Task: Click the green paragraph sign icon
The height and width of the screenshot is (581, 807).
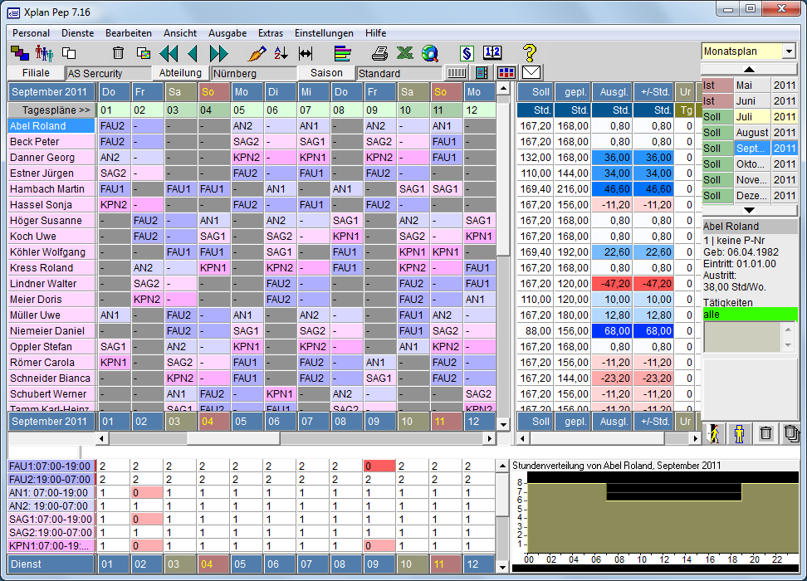Action: click(x=467, y=54)
